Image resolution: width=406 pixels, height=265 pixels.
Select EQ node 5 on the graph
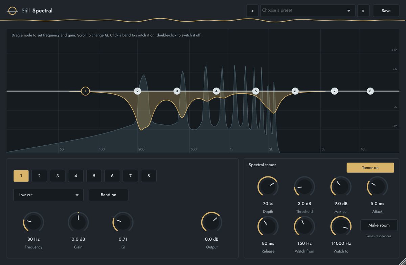(256, 91)
